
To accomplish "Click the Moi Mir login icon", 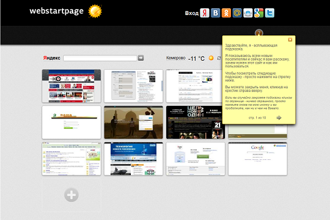I will pyautogui.click(x=248, y=13).
